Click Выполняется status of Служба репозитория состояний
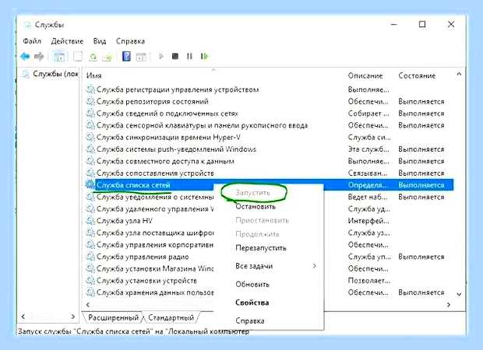Screen dimensions: 483x350 pyautogui.click(x=421, y=101)
